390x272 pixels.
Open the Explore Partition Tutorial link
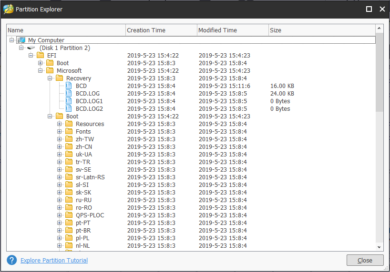(54, 260)
